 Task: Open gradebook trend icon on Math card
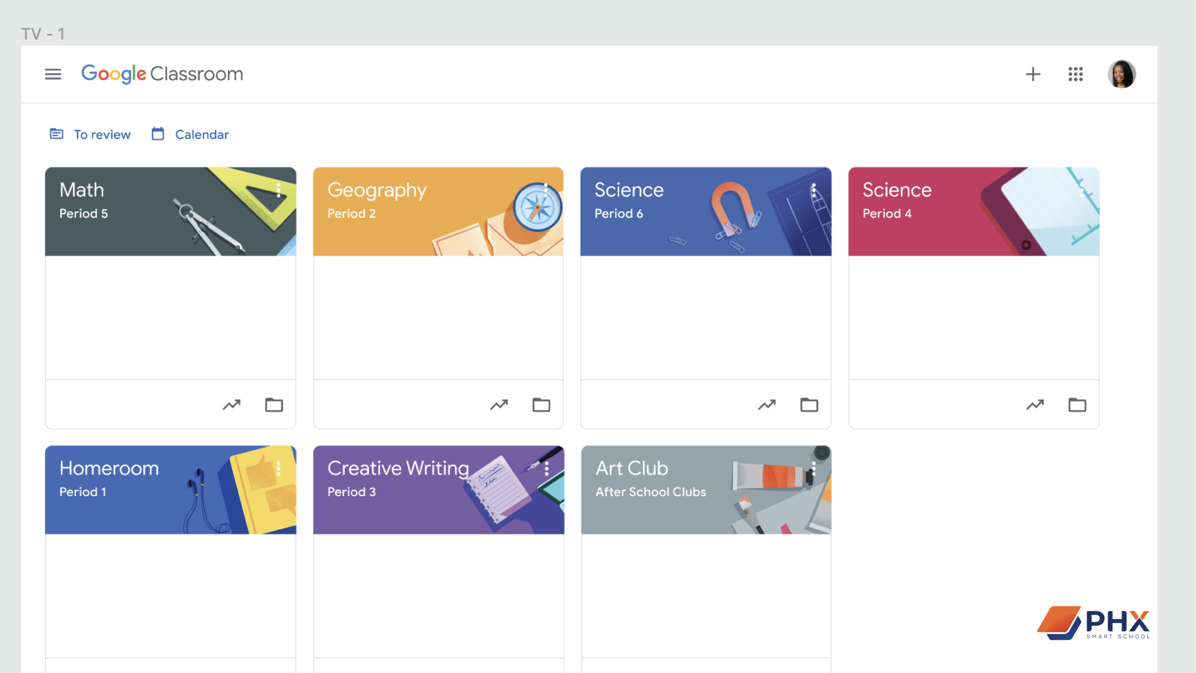tap(231, 405)
